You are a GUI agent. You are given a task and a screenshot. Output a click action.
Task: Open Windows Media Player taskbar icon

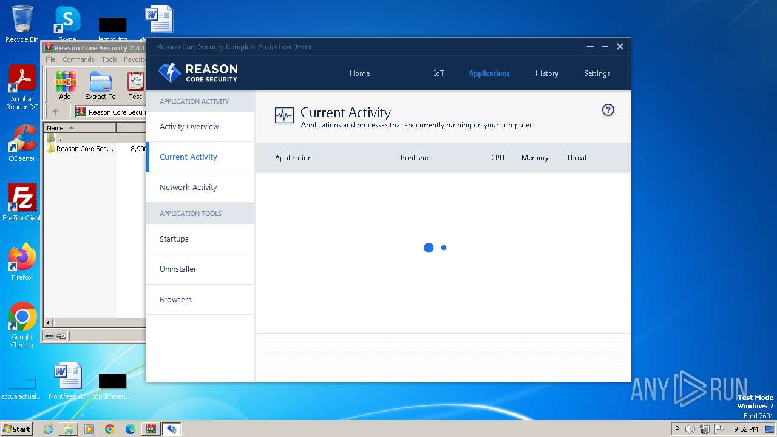(x=89, y=429)
